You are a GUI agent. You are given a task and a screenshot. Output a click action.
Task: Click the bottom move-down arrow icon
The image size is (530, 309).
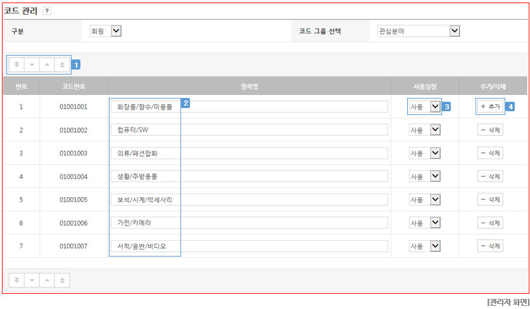coord(32,281)
